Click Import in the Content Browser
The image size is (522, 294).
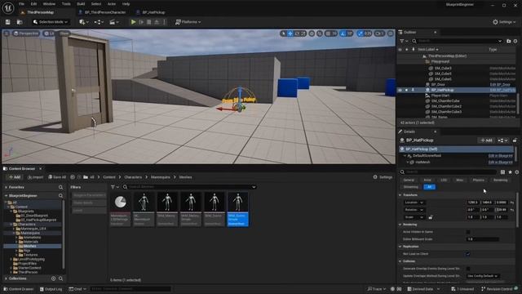pos(36,177)
